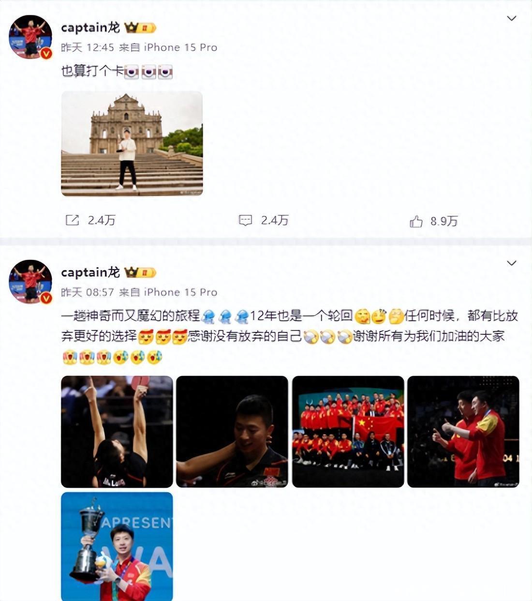Click the repost icon on the first post
This screenshot has height=601, width=532.
(x=72, y=220)
